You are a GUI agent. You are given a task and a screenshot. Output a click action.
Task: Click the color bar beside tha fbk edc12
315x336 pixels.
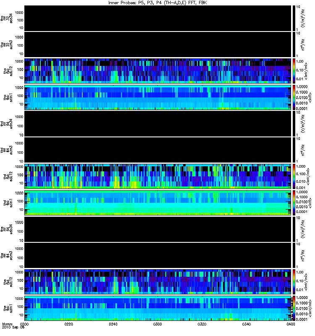(294, 71)
